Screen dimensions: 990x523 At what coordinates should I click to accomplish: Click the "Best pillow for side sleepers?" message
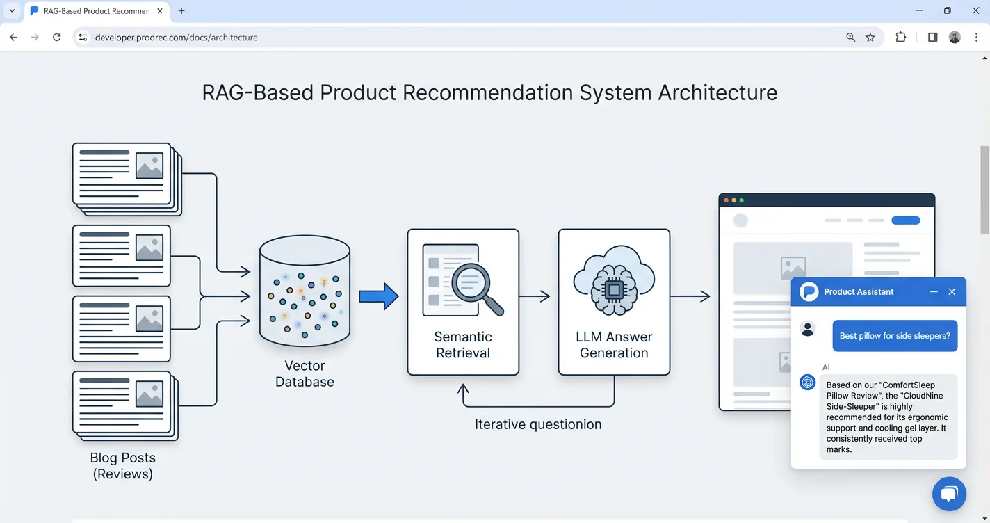[894, 336]
